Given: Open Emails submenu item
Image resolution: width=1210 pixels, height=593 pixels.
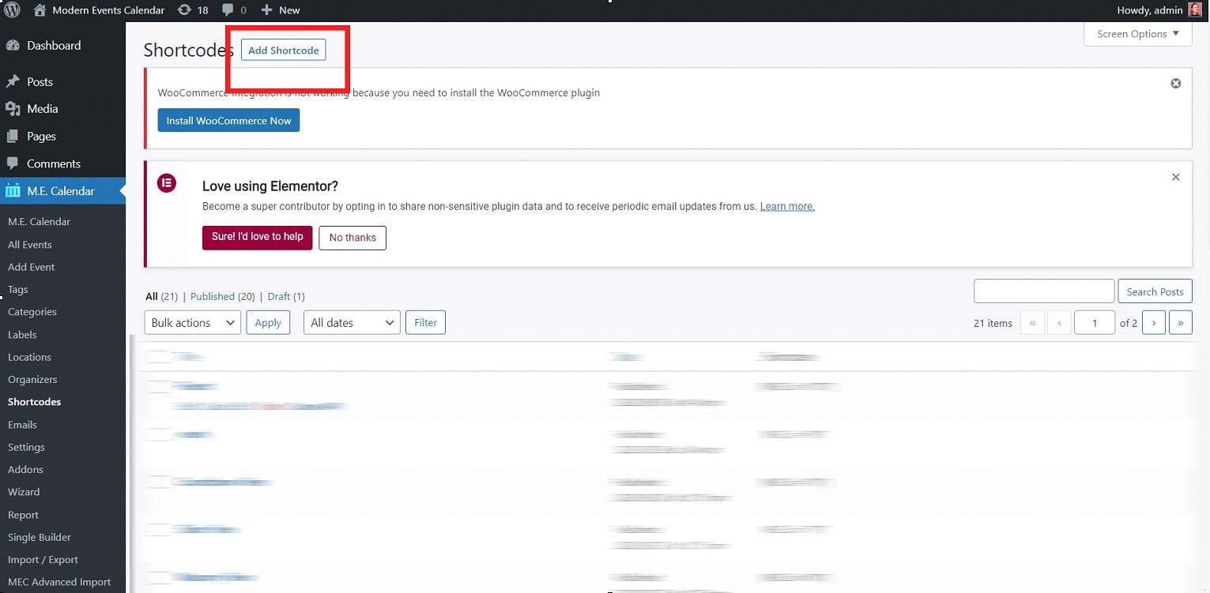Looking at the screenshot, I should 22,425.
